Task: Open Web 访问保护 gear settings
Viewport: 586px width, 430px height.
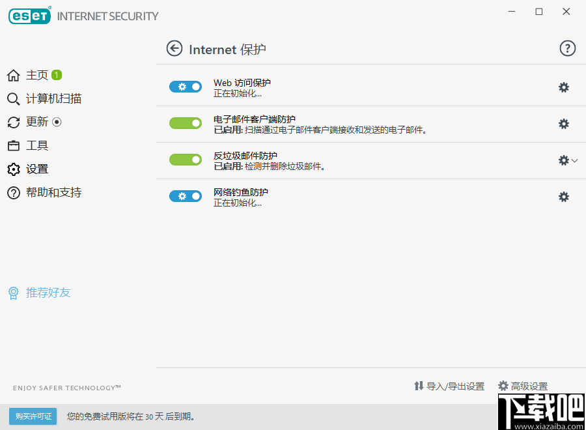Action: pyautogui.click(x=563, y=87)
